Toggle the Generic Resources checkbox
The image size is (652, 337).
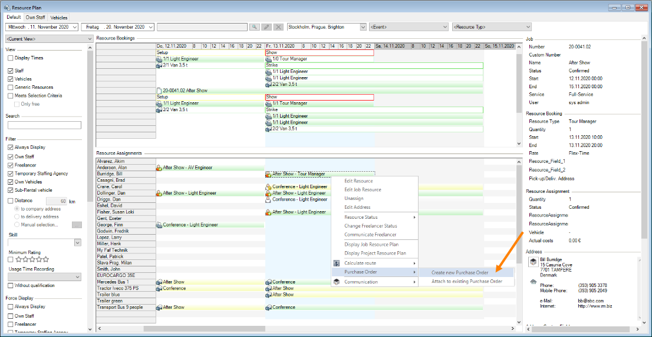11,87
